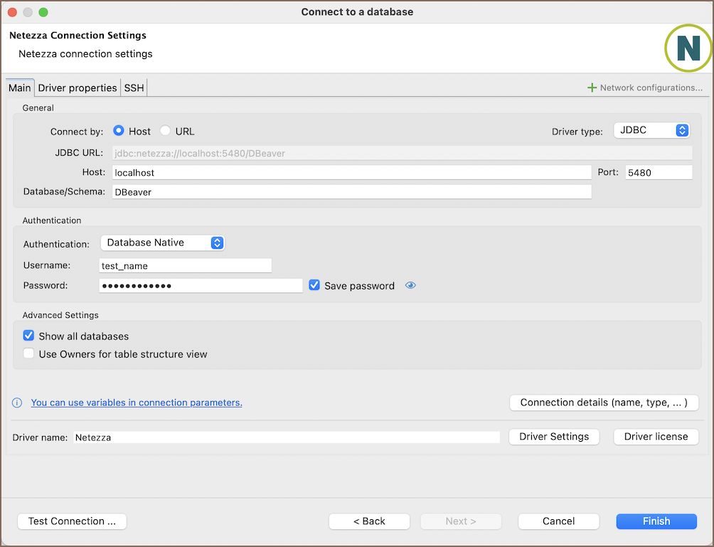
Task: Click the blue info icon near variables link
Action: coord(18,403)
